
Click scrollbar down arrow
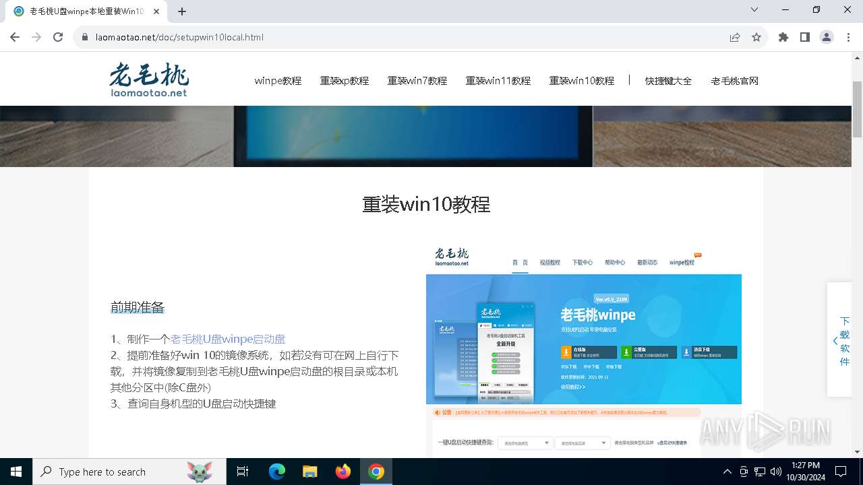point(857,452)
